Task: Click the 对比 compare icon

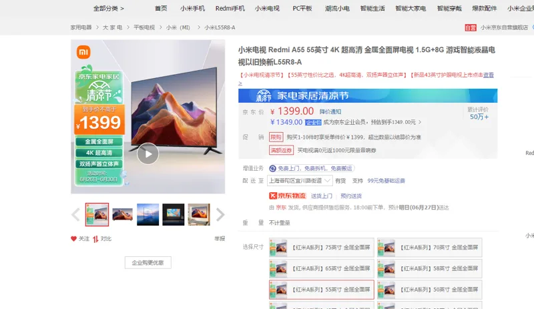Action: point(95,239)
